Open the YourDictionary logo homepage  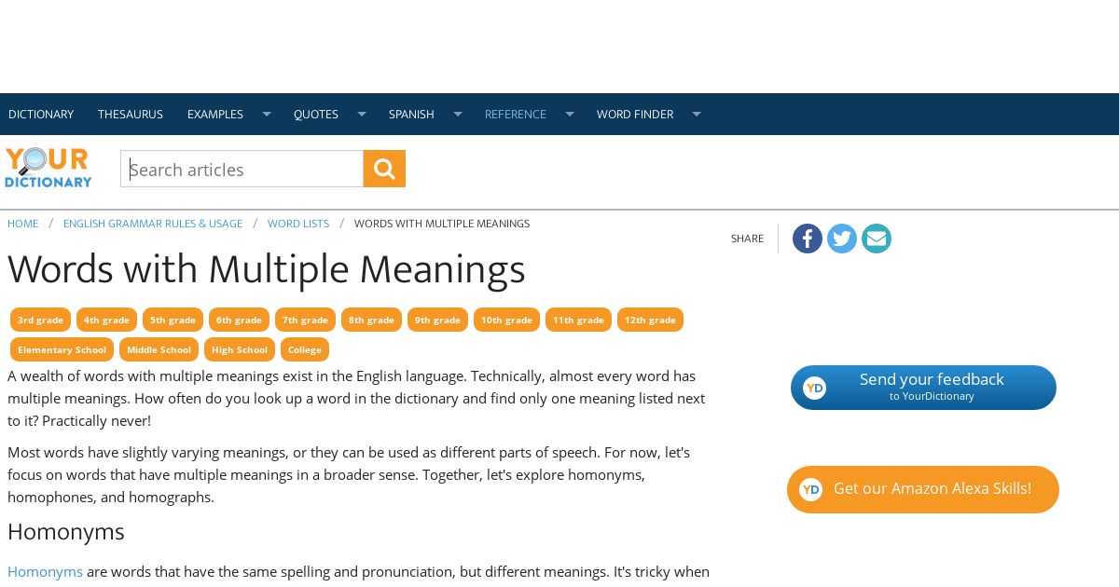click(48, 168)
